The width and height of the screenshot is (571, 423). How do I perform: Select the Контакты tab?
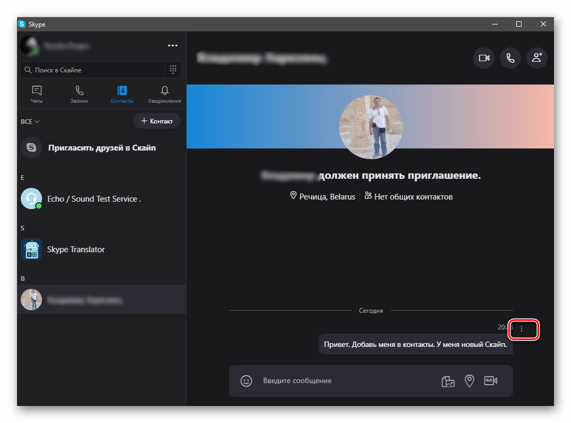pyautogui.click(x=122, y=94)
